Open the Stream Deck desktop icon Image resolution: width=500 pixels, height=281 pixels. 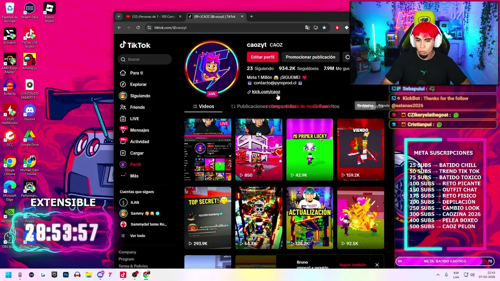(x=30, y=11)
